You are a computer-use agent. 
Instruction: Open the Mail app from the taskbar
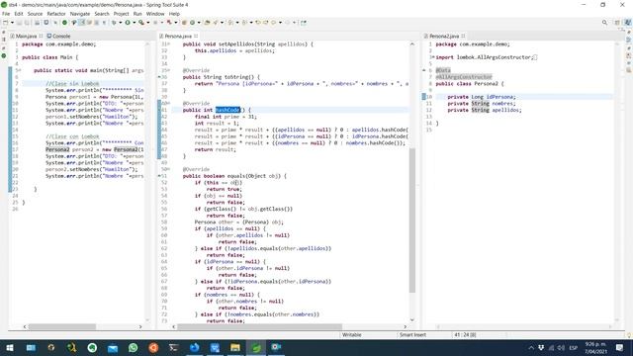113,347
